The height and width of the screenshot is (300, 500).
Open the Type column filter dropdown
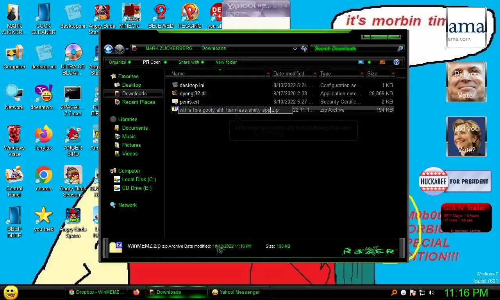(x=362, y=73)
